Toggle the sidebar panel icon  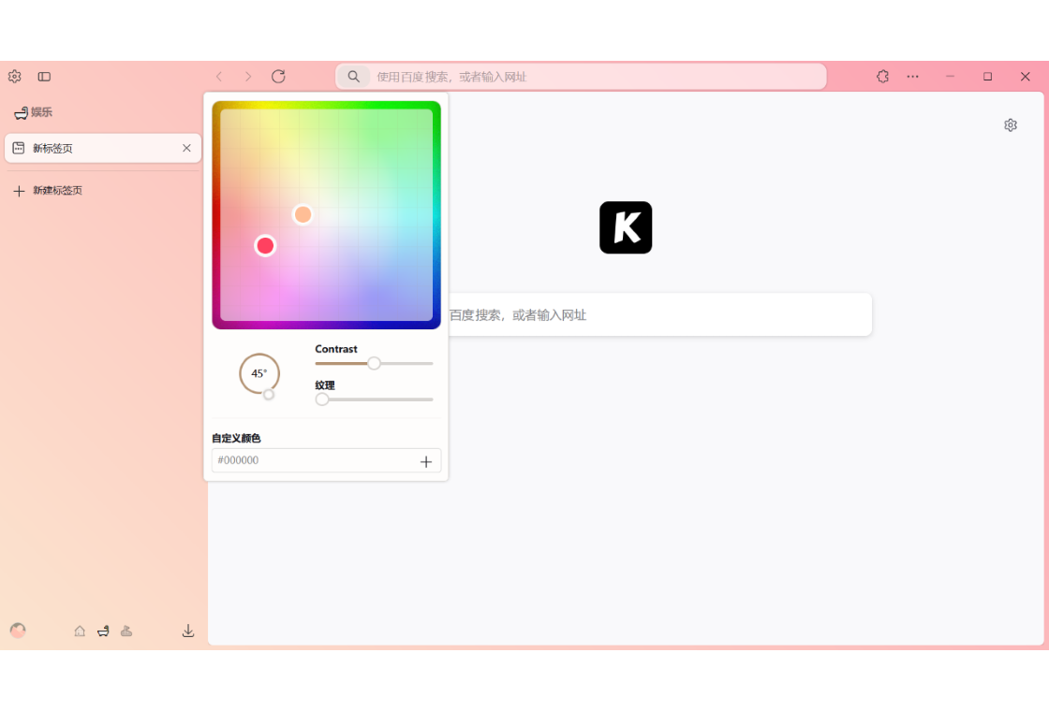pyautogui.click(x=44, y=77)
